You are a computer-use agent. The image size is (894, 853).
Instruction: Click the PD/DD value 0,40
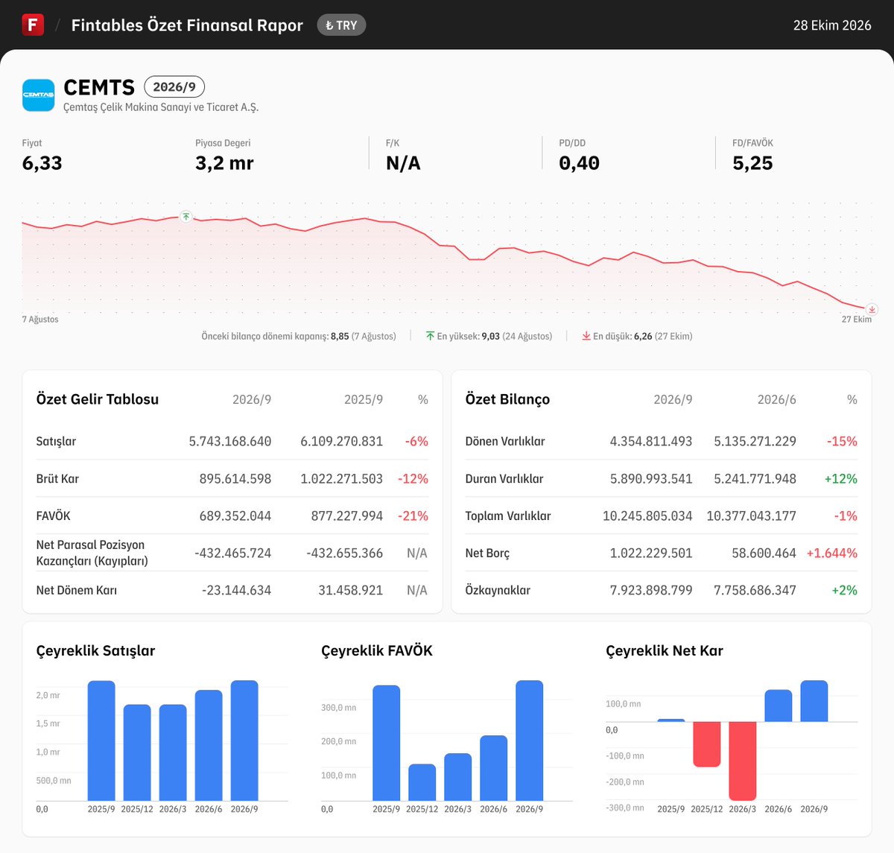579,163
